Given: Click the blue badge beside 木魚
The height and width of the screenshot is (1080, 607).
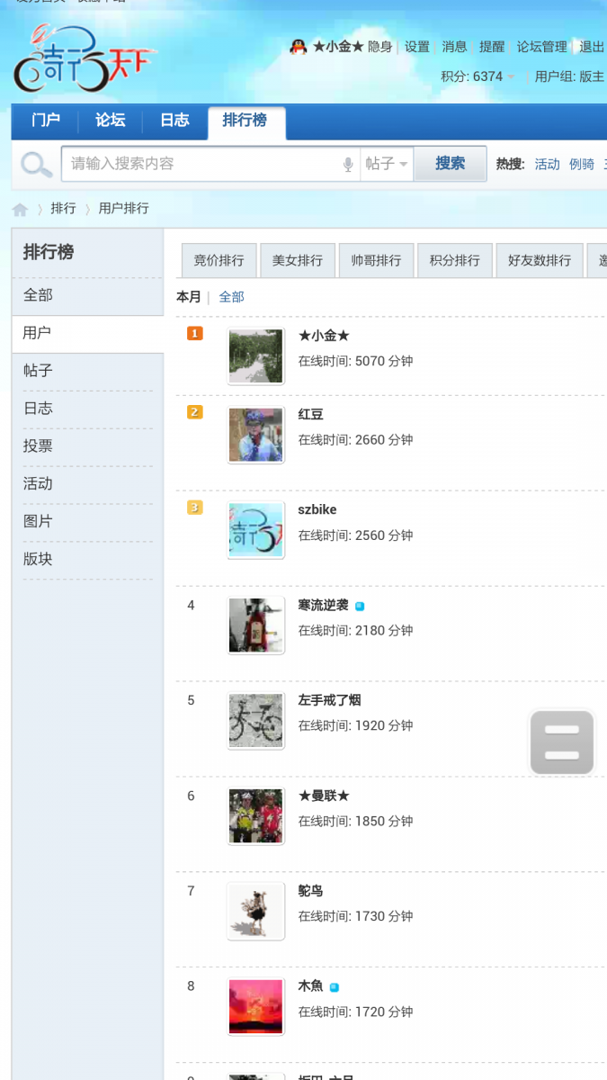Looking at the screenshot, I should [334, 987].
